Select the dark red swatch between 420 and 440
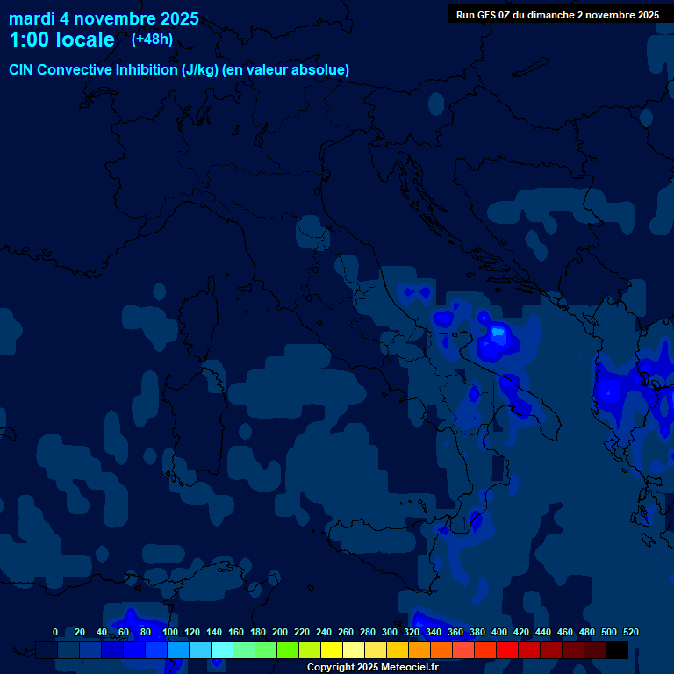The width and height of the screenshot is (674, 674). 528,650
